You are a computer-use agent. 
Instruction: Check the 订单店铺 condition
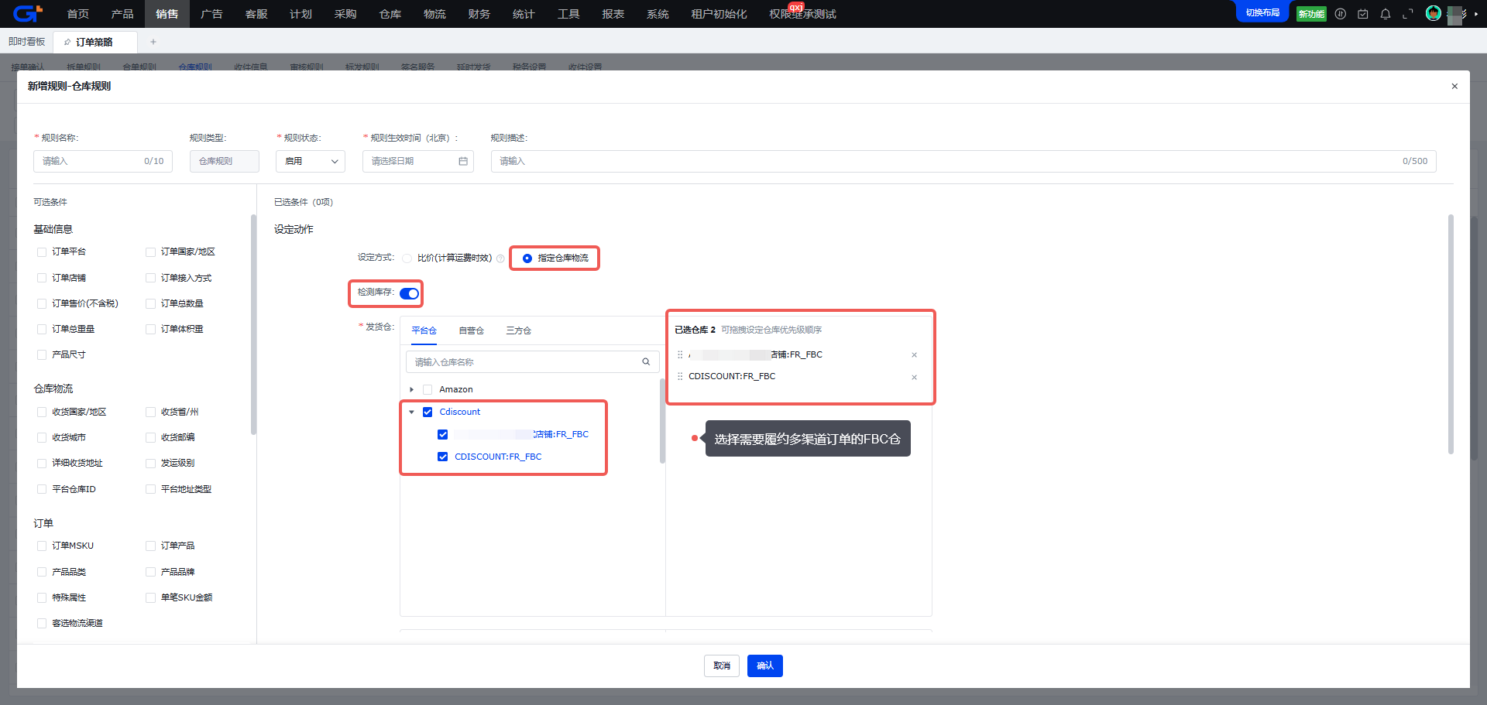coord(42,278)
